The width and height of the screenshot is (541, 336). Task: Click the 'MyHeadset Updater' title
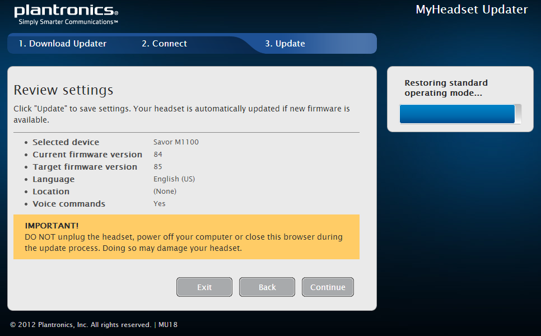[x=472, y=10]
